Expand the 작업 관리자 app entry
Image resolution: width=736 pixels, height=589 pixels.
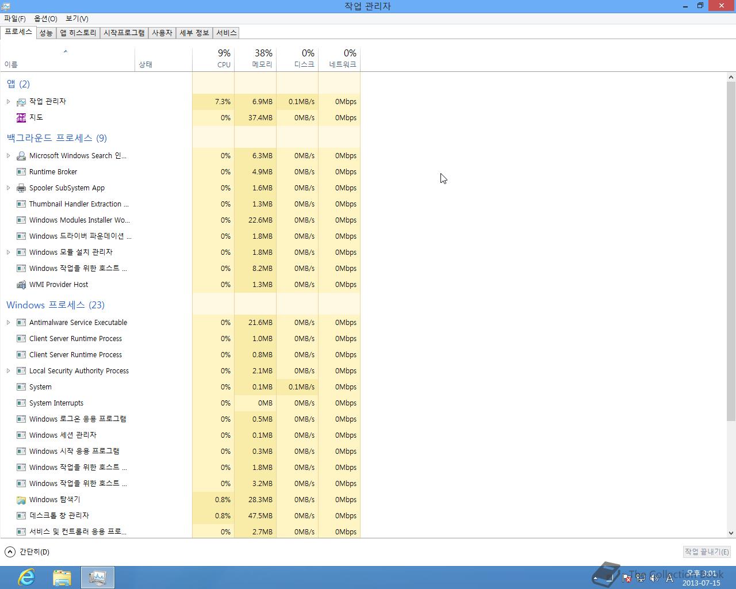(8, 101)
